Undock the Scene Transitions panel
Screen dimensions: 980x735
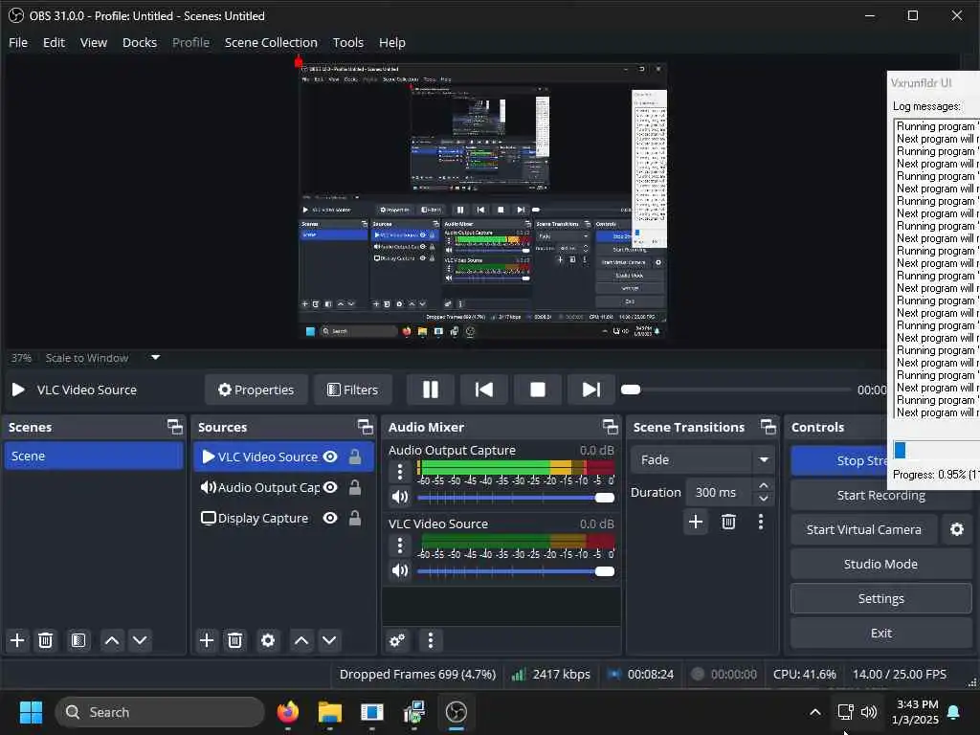(768, 427)
